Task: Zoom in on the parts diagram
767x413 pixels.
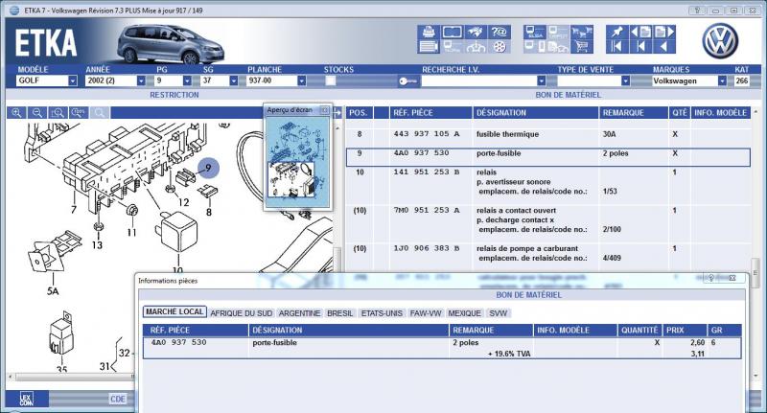Action: click(x=16, y=113)
